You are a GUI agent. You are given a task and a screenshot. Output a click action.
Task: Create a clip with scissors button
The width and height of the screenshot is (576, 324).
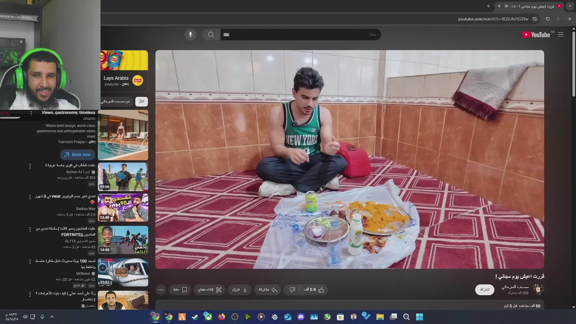coord(210,290)
